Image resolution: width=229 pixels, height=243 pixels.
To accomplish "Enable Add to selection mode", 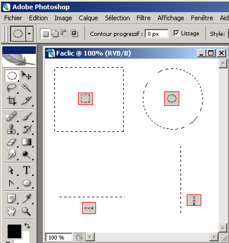I will pyautogui.click(x=55, y=34).
